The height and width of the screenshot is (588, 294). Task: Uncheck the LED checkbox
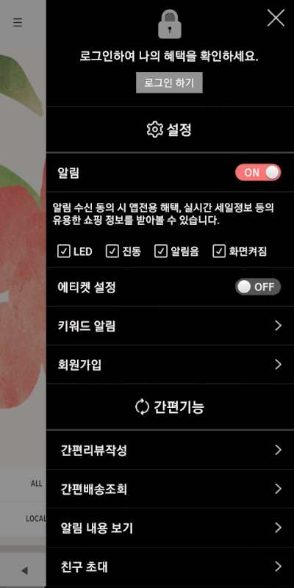pyautogui.click(x=64, y=251)
